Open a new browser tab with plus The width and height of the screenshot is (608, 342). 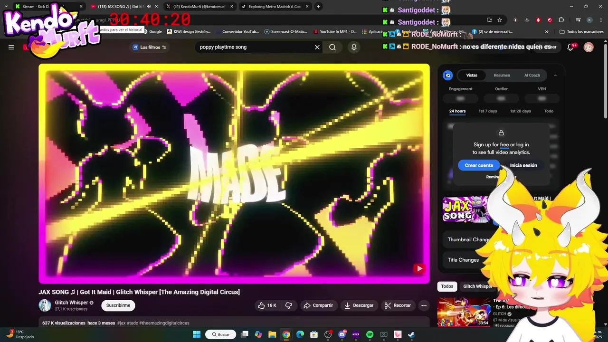pyautogui.click(x=318, y=6)
